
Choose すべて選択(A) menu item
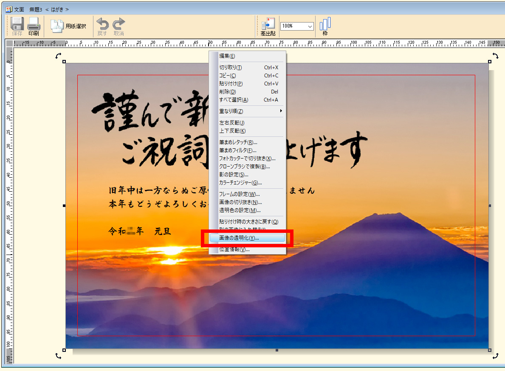[x=247, y=99]
